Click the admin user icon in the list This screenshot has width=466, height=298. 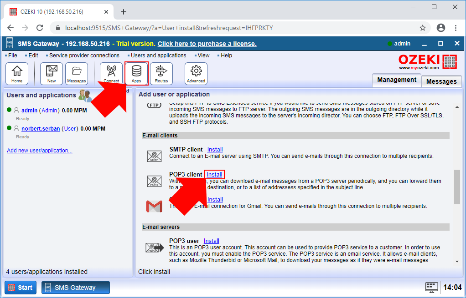(16, 110)
